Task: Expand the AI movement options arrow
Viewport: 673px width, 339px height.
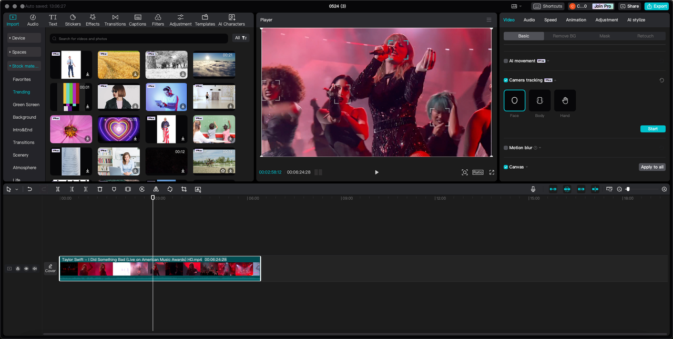Action: coord(548,61)
